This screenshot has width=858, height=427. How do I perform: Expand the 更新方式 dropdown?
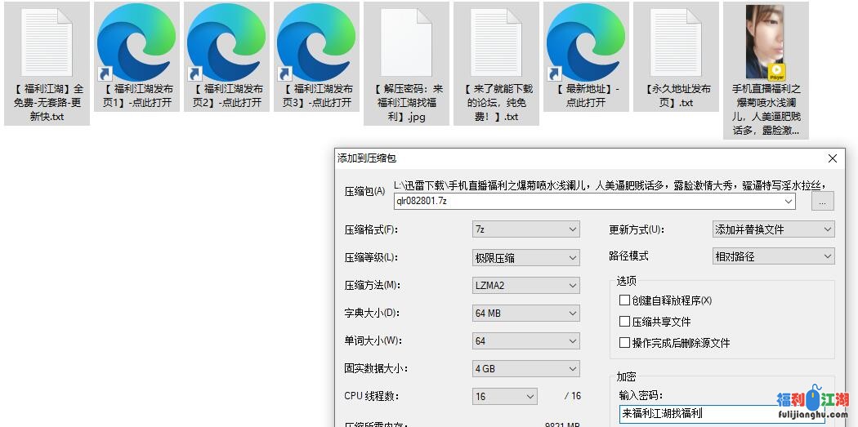point(773,230)
